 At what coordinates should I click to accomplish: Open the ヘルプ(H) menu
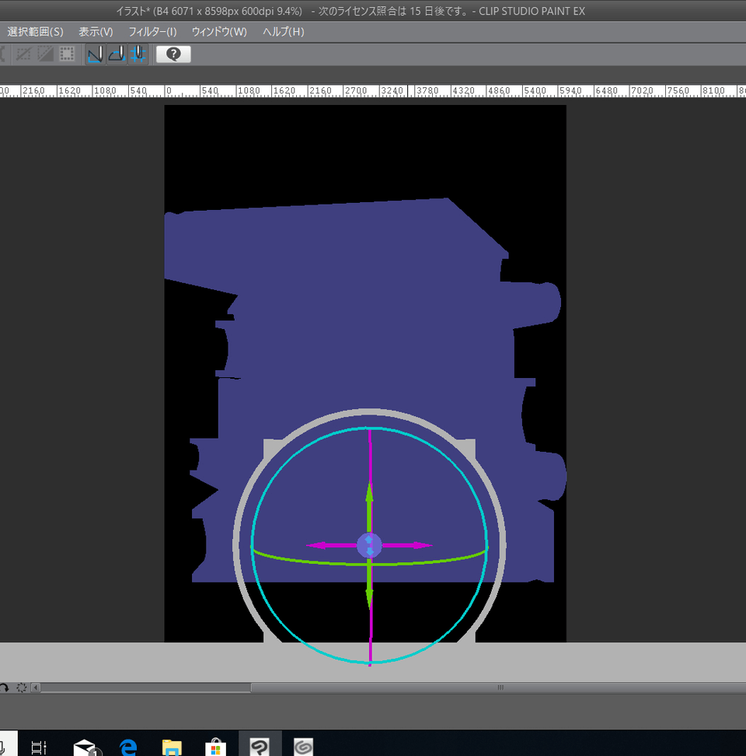(x=283, y=32)
